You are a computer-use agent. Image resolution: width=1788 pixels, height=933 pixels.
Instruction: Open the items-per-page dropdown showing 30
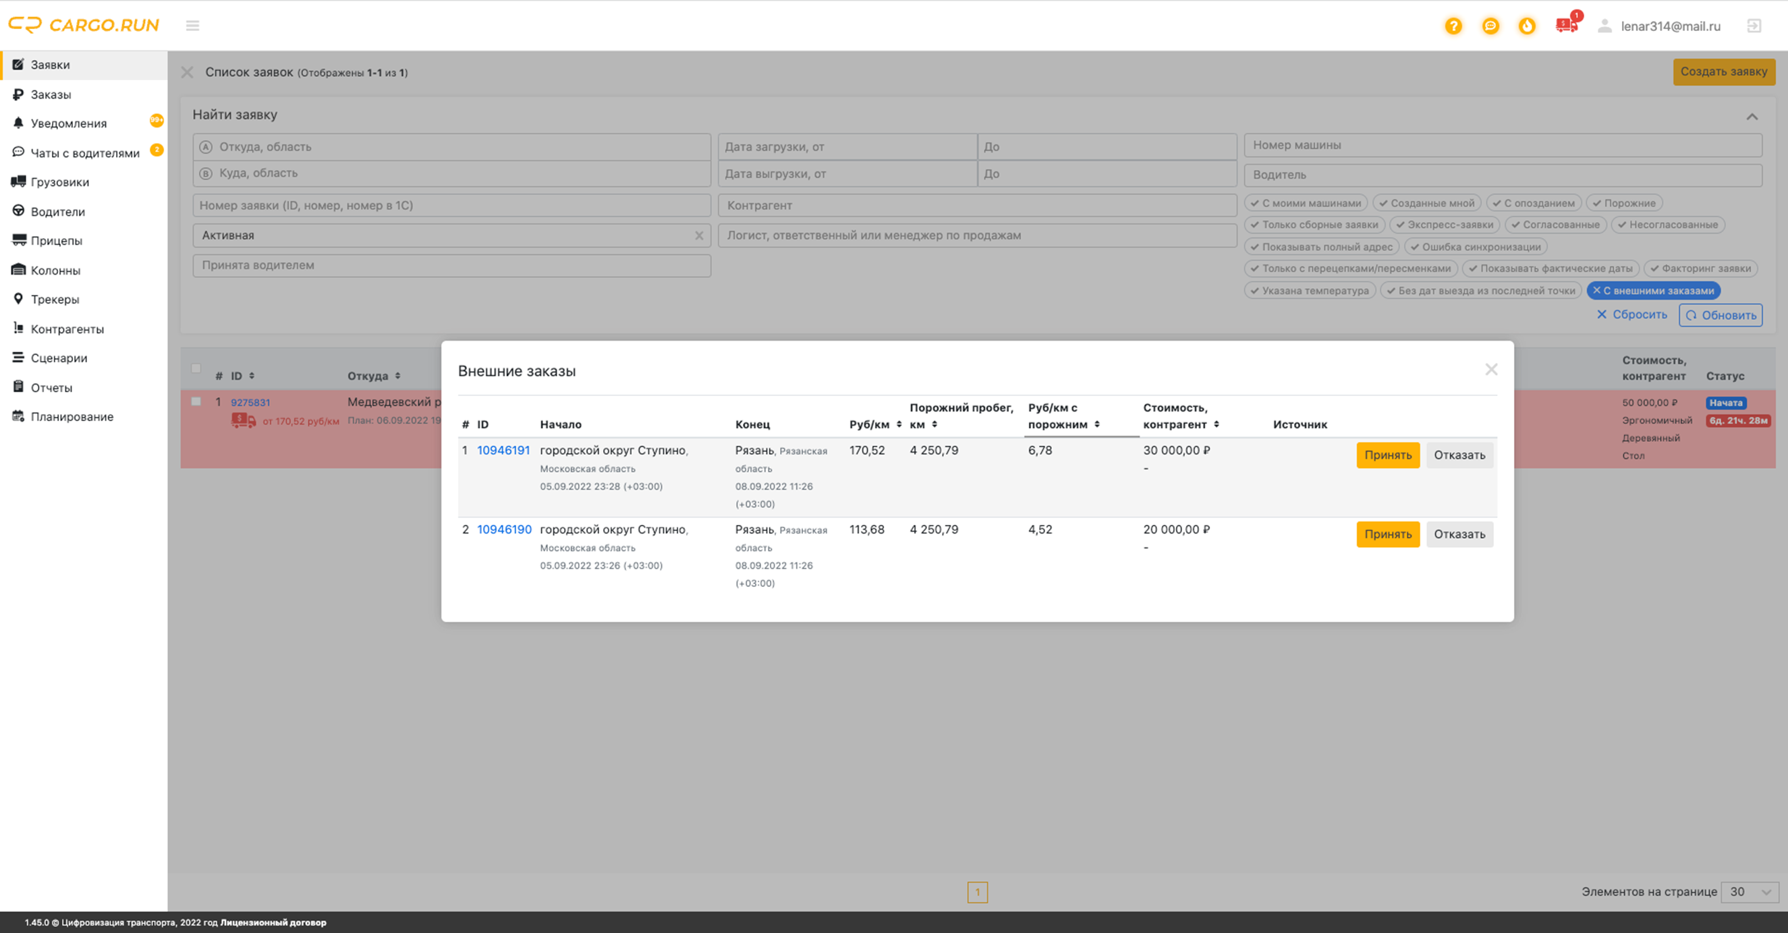coord(1750,891)
